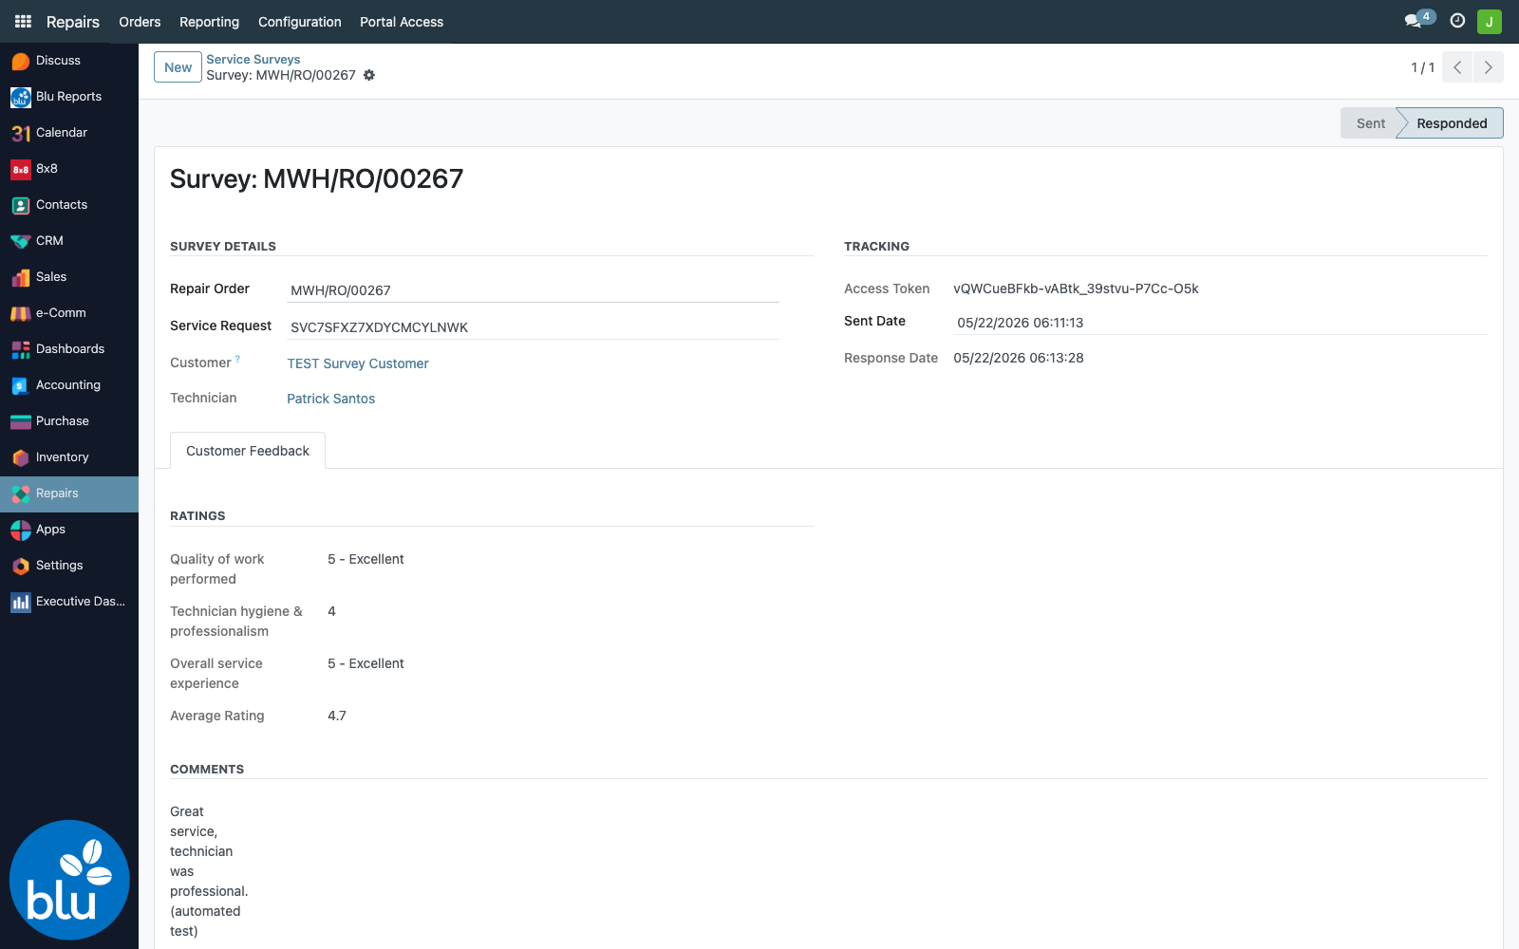1519x949 pixels.
Task: Open the CRM app
Action: [69, 241]
